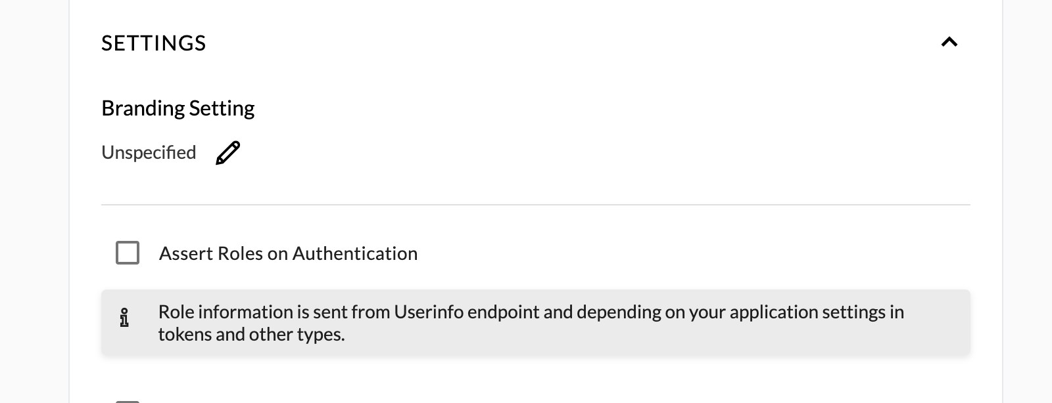Click the first line of the role information message
This screenshot has height=403, width=1052.
(531, 312)
